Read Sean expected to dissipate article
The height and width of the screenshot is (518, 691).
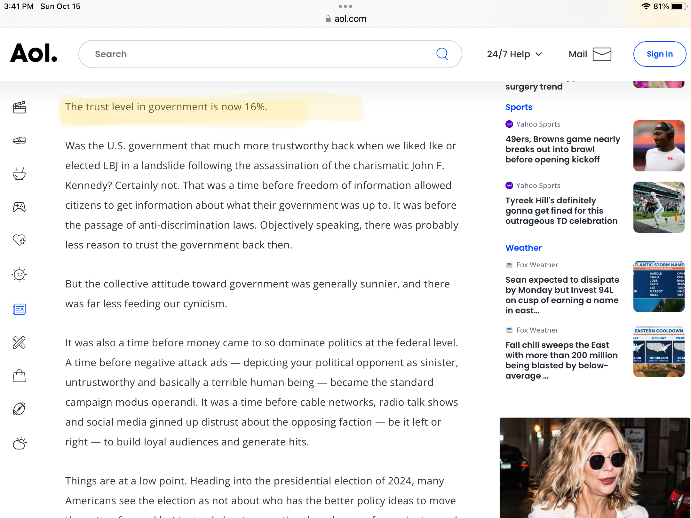tap(562, 295)
